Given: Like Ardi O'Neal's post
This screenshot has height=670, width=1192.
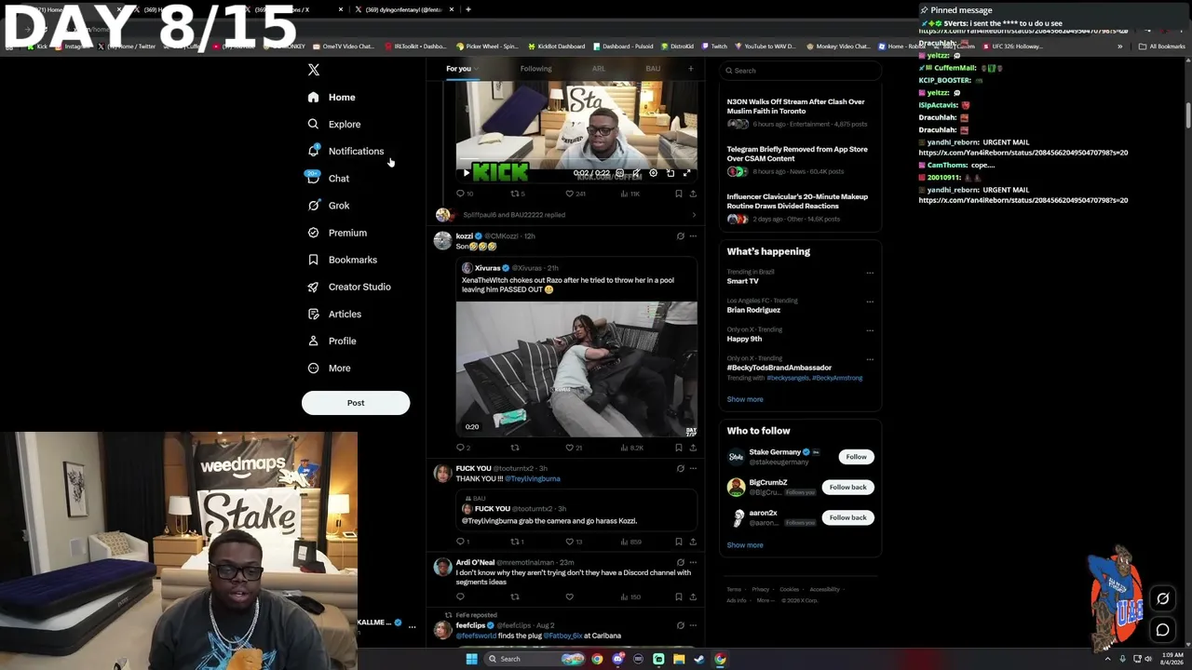Looking at the screenshot, I should pyautogui.click(x=569, y=596).
